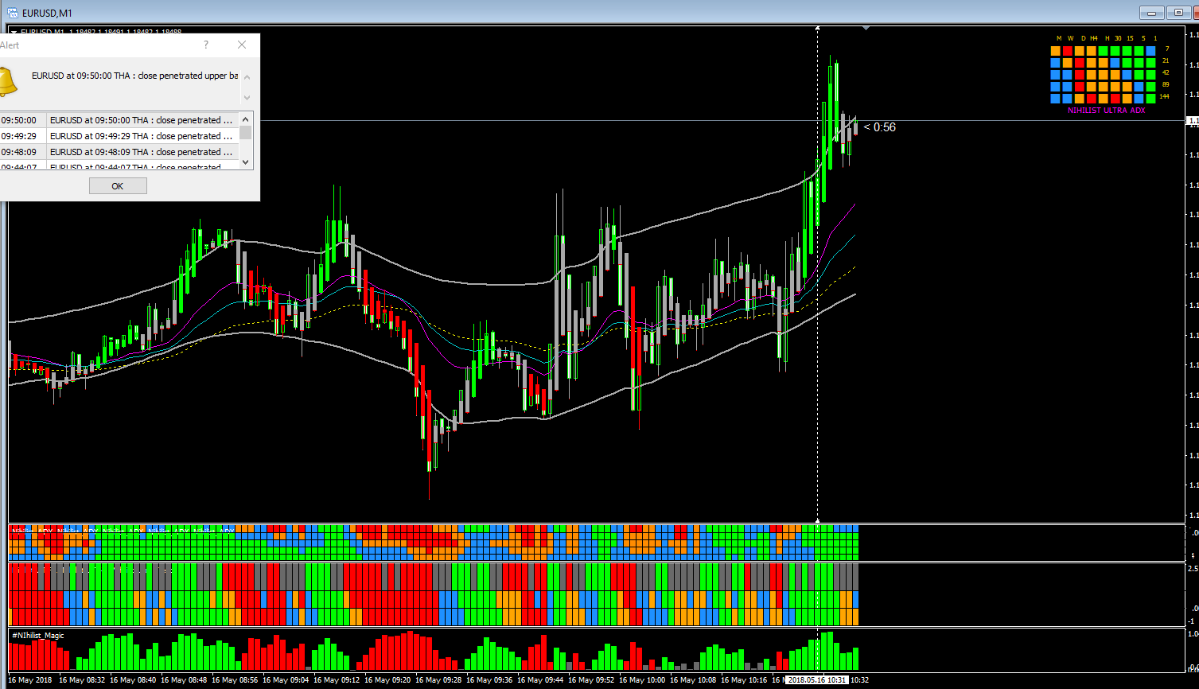Click the #Nihilist_Magic indicator label
Image resolution: width=1199 pixels, height=689 pixels.
click(x=38, y=636)
